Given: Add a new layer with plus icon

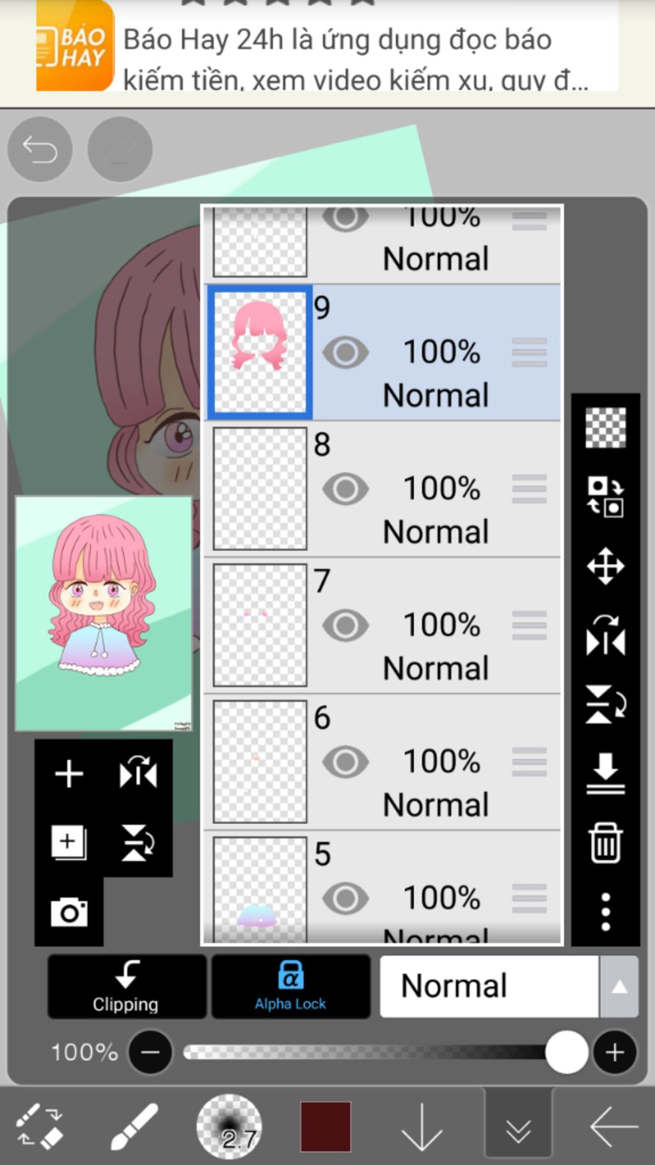Looking at the screenshot, I should click(69, 774).
